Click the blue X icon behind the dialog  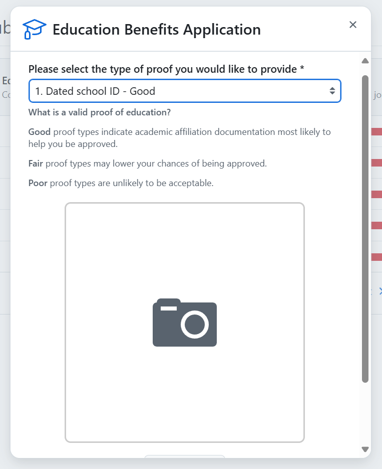click(379, 291)
